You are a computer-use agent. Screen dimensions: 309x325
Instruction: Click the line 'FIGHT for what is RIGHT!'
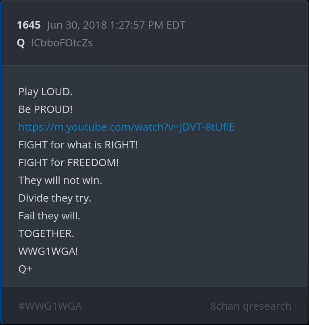(78, 145)
